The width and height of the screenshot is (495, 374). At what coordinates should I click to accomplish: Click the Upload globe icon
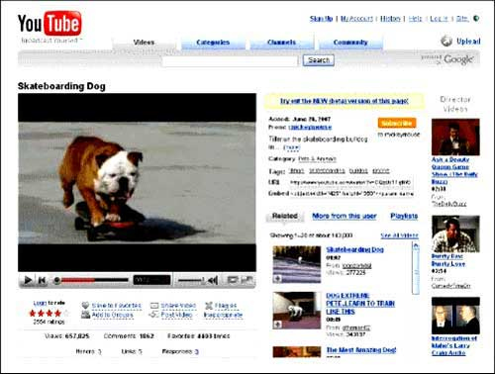pyautogui.click(x=446, y=41)
